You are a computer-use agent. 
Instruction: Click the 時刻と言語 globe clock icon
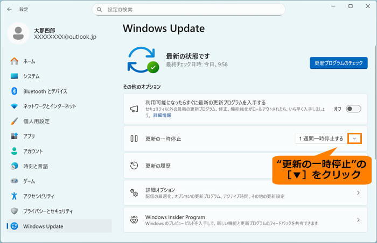tap(14, 166)
